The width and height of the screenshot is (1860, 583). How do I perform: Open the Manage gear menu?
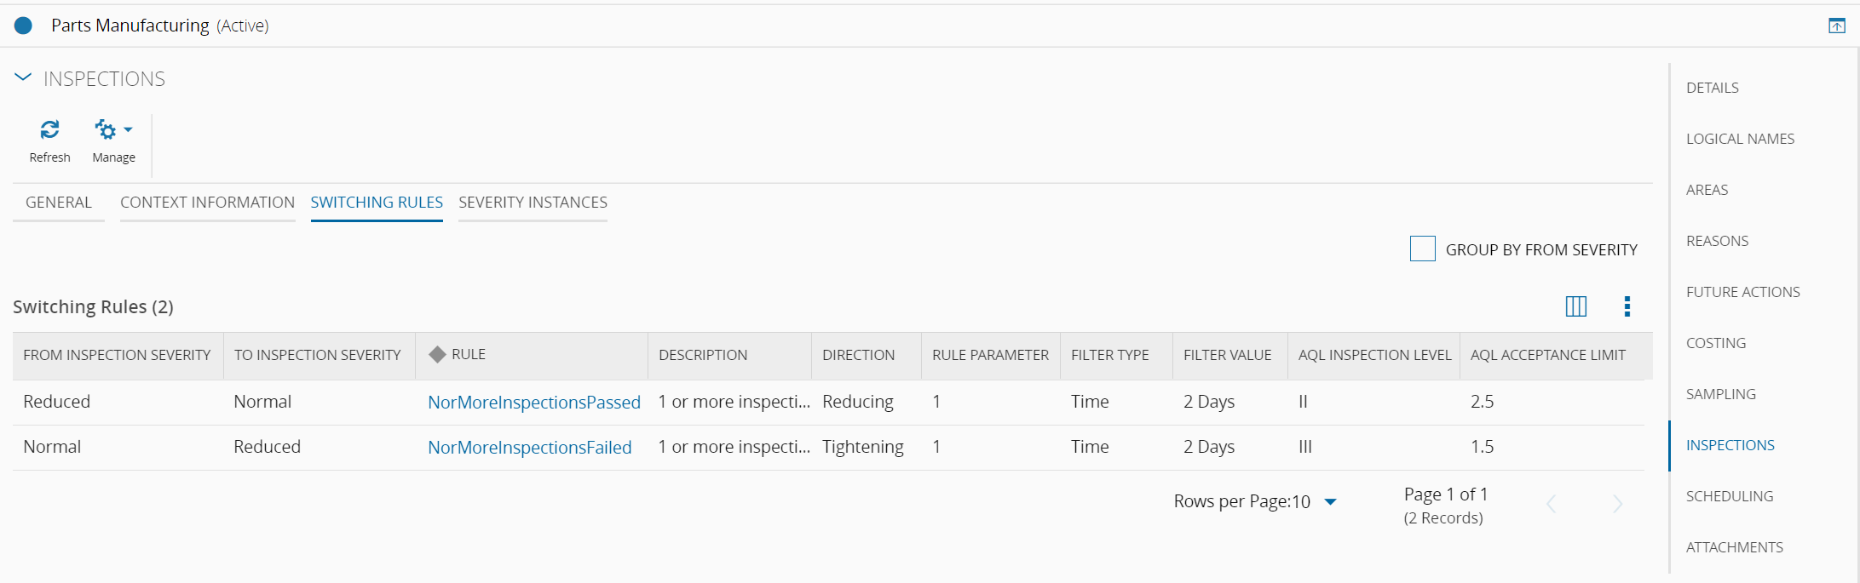click(112, 131)
